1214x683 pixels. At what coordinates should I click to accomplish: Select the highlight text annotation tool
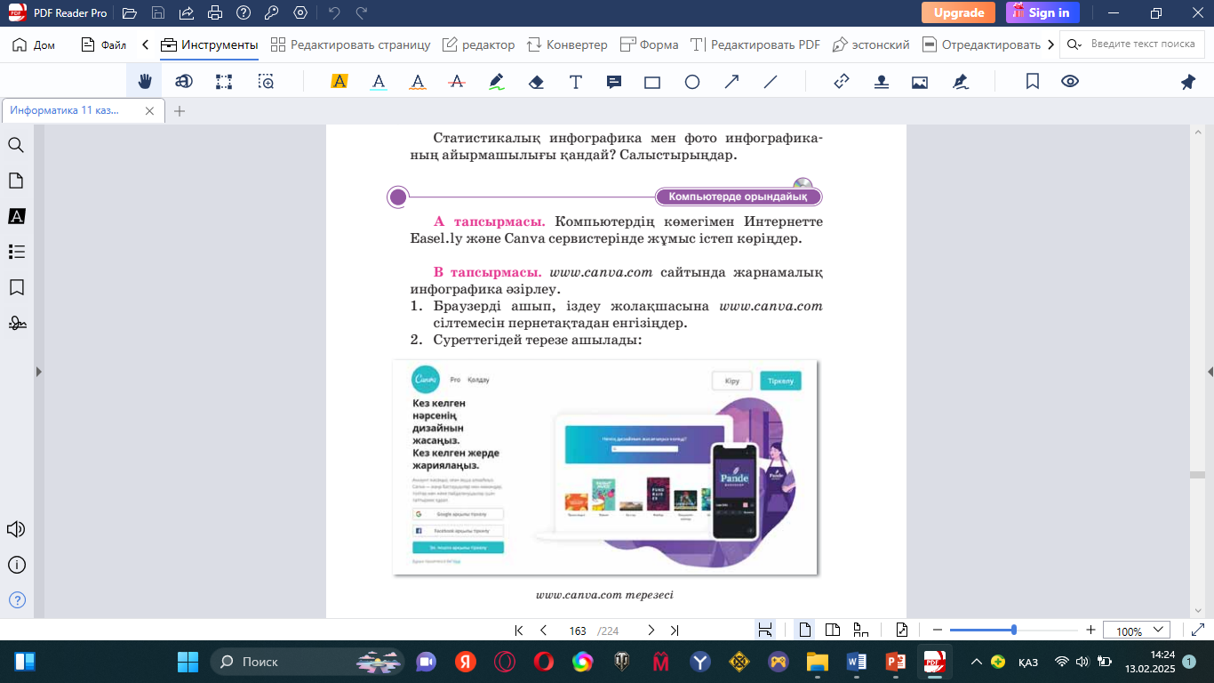339,82
